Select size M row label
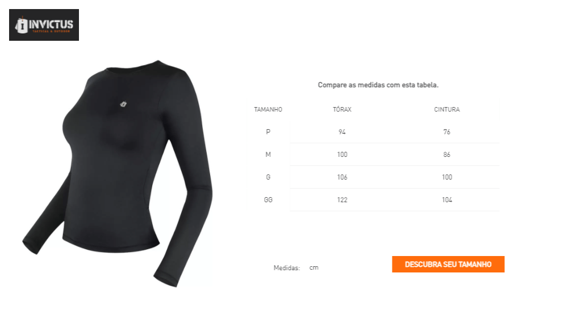This screenshot has width=568, height=324. [x=268, y=155]
